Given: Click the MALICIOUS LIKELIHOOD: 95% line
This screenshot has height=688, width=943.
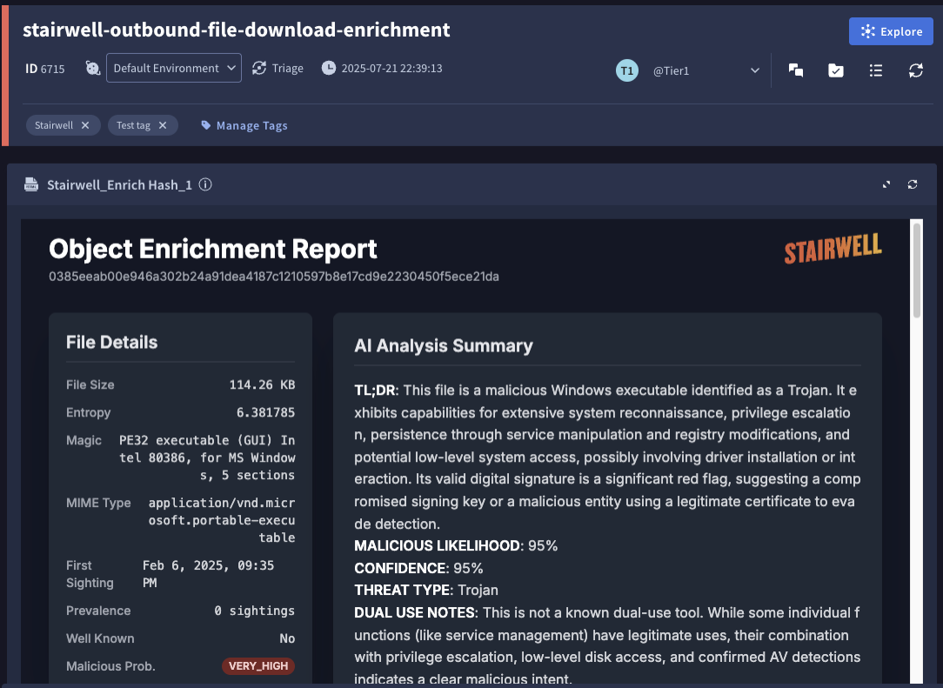Looking at the screenshot, I should 456,546.
